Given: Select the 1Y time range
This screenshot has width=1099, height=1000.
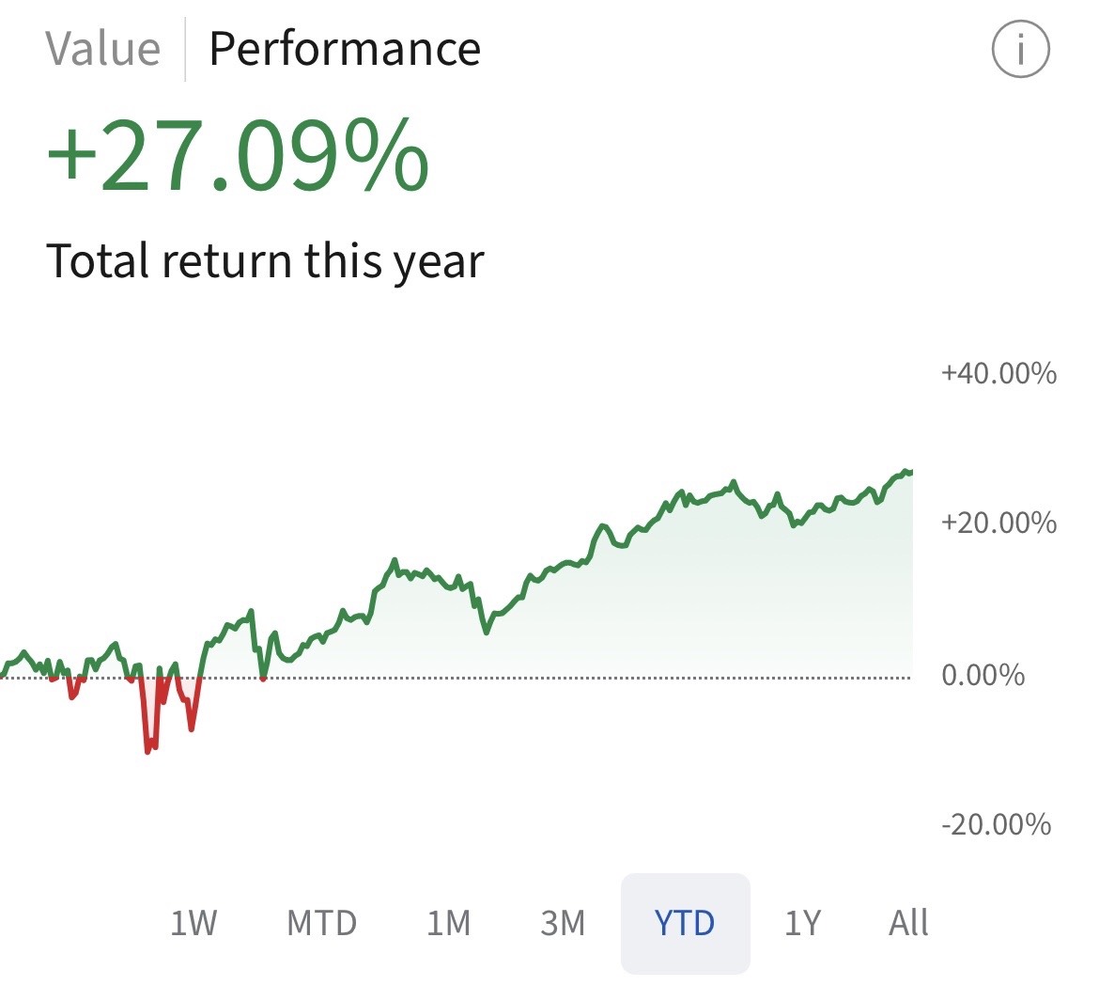Looking at the screenshot, I should 802,923.
